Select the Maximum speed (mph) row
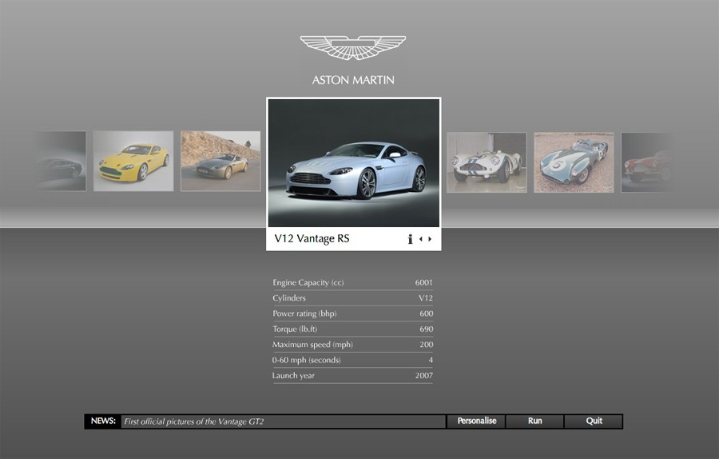This screenshot has height=459, width=719. point(352,345)
